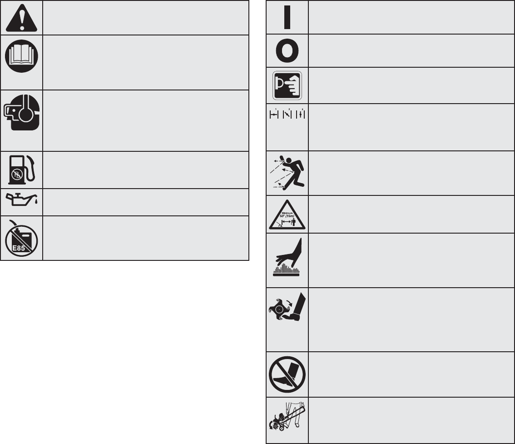Click the OFF symbol (O) icon
The image size is (515, 444).
(x=287, y=50)
